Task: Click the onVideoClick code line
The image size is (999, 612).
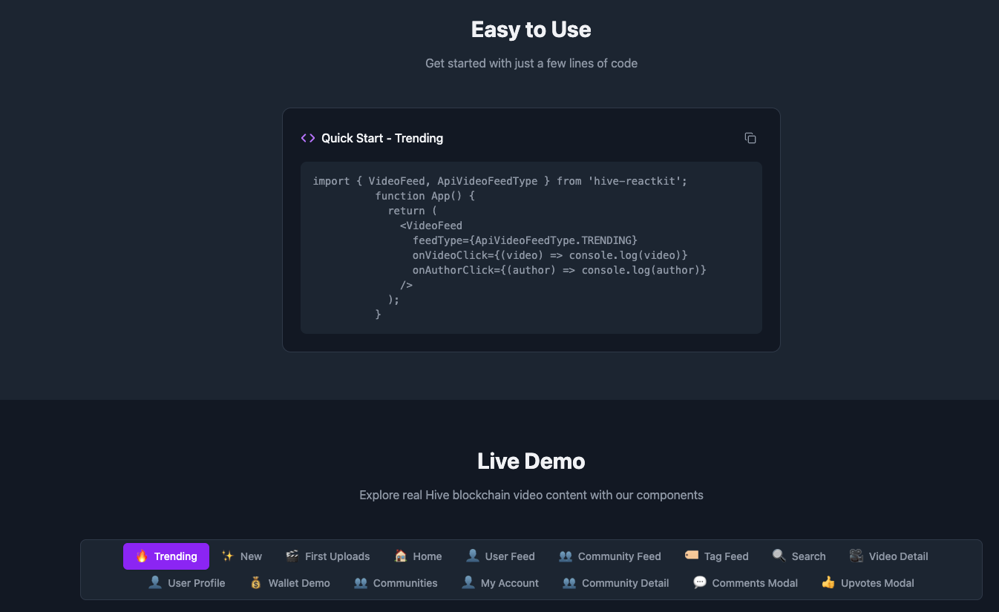Action: point(550,255)
